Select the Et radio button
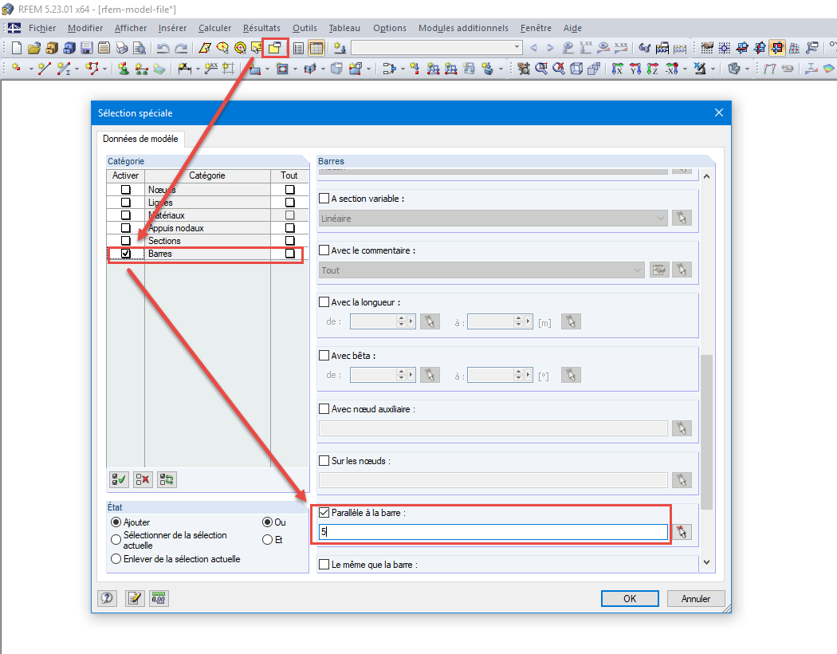This screenshot has width=837, height=654. tap(267, 540)
